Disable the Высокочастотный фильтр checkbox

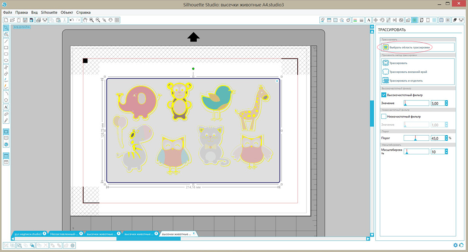pyautogui.click(x=384, y=95)
